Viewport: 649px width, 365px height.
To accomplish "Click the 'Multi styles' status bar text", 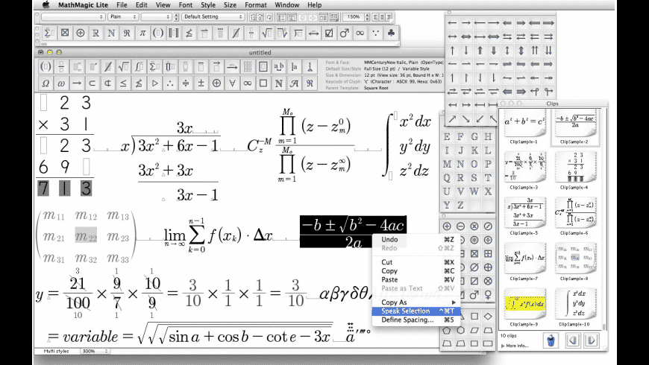I will pos(56,351).
